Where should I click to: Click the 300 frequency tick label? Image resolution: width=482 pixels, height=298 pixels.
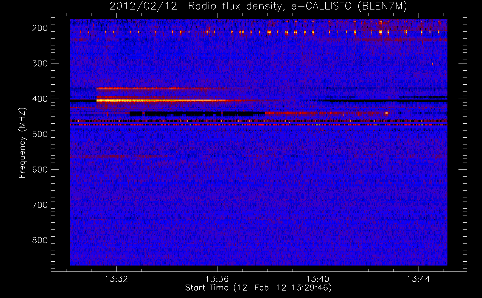tap(40, 63)
